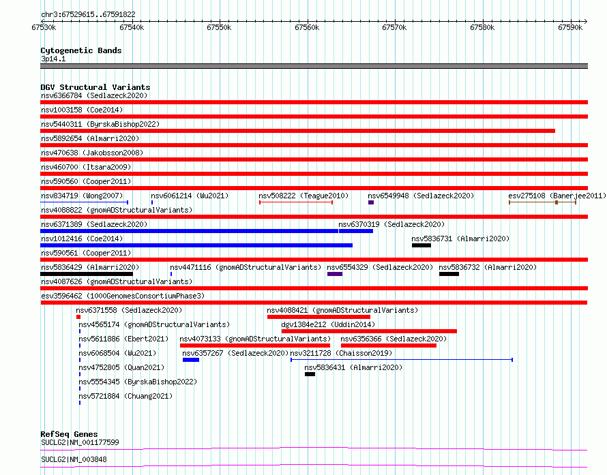Click the red nsv4073133 (gnomADStructuralVariants) bar

(255, 346)
